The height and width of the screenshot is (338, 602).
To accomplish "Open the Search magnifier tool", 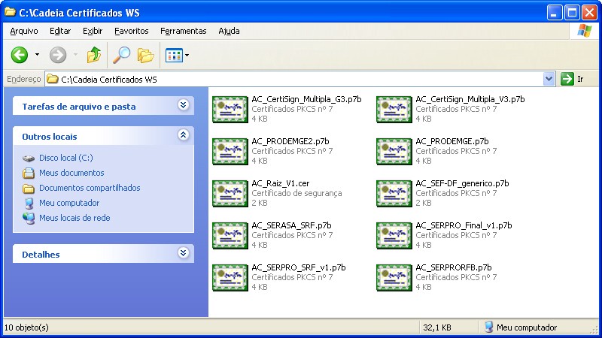I will (121, 55).
